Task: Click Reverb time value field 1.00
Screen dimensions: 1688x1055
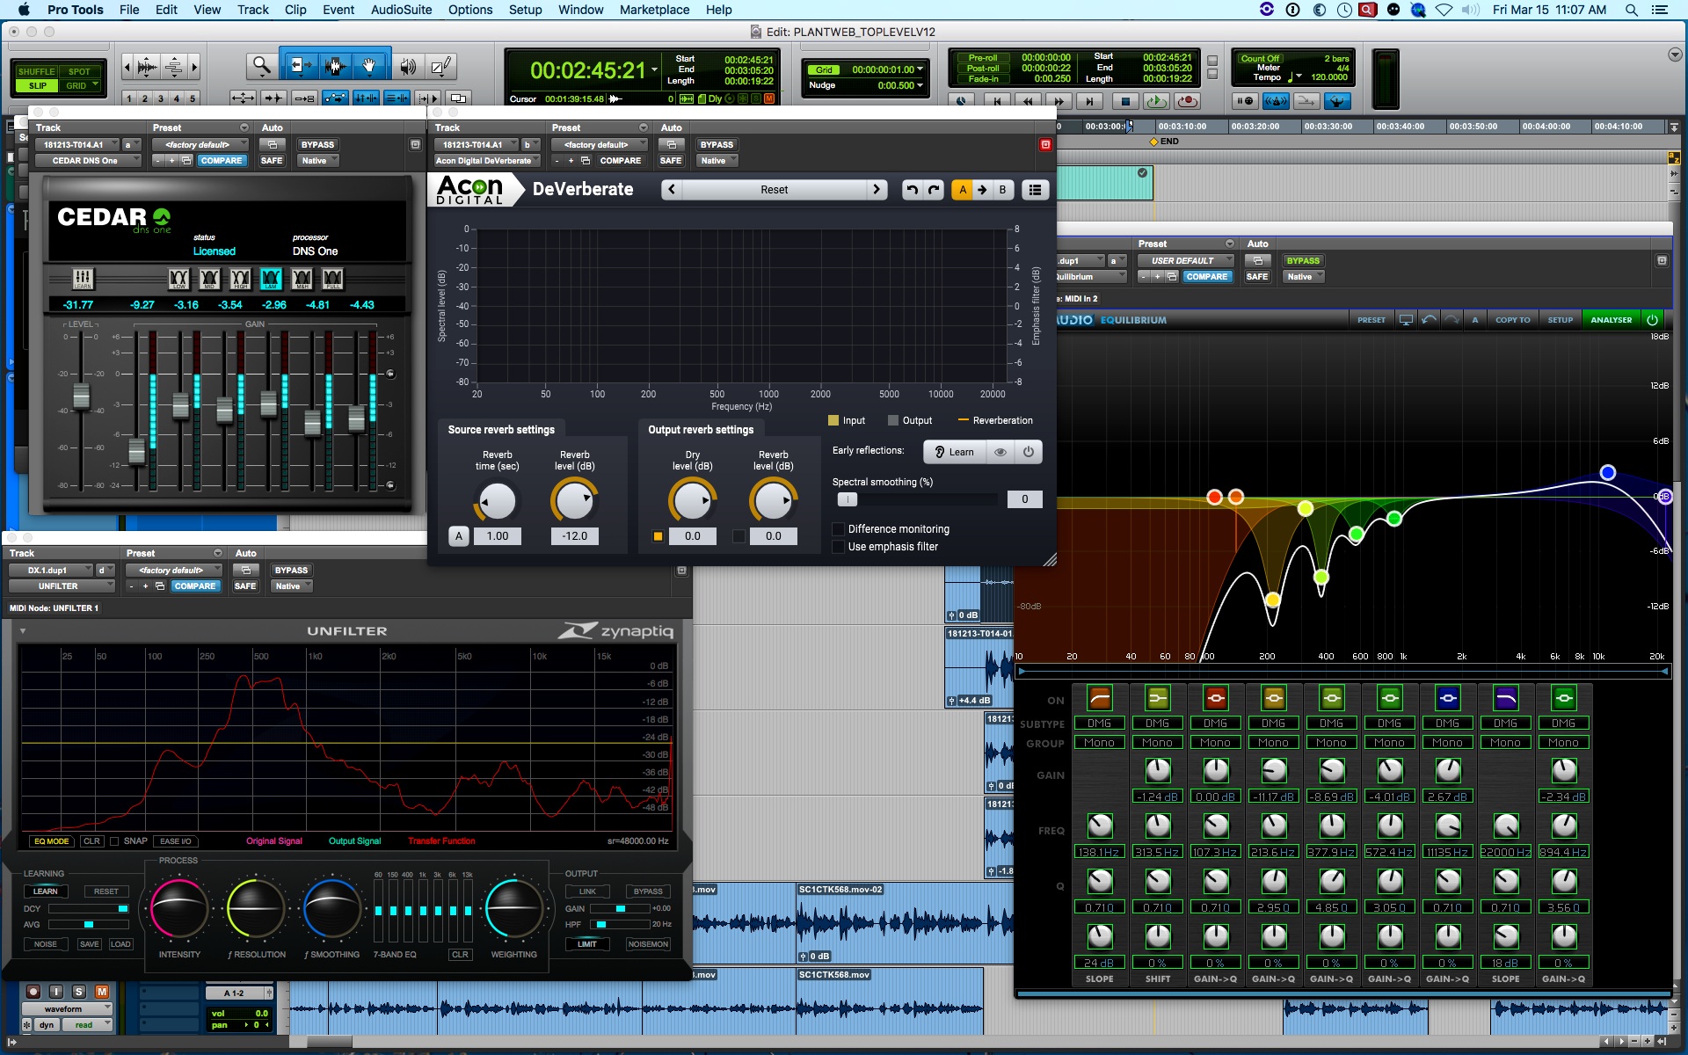Action: 498,536
